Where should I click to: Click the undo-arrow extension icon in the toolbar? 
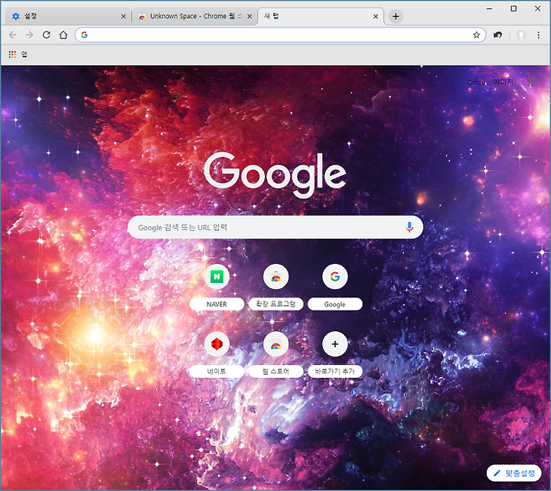click(497, 34)
